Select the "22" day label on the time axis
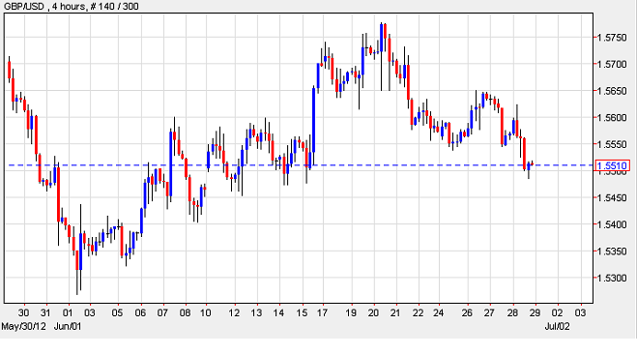The width and height of the screenshot is (637, 355). coord(418,312)
